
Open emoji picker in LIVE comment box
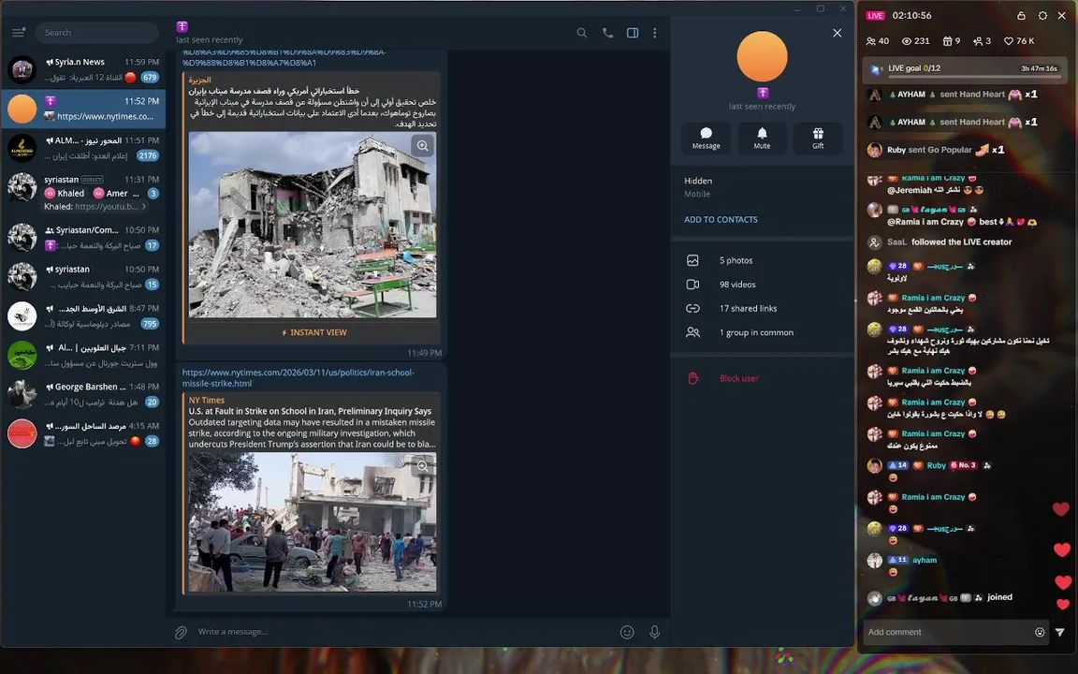point(1040,632)
